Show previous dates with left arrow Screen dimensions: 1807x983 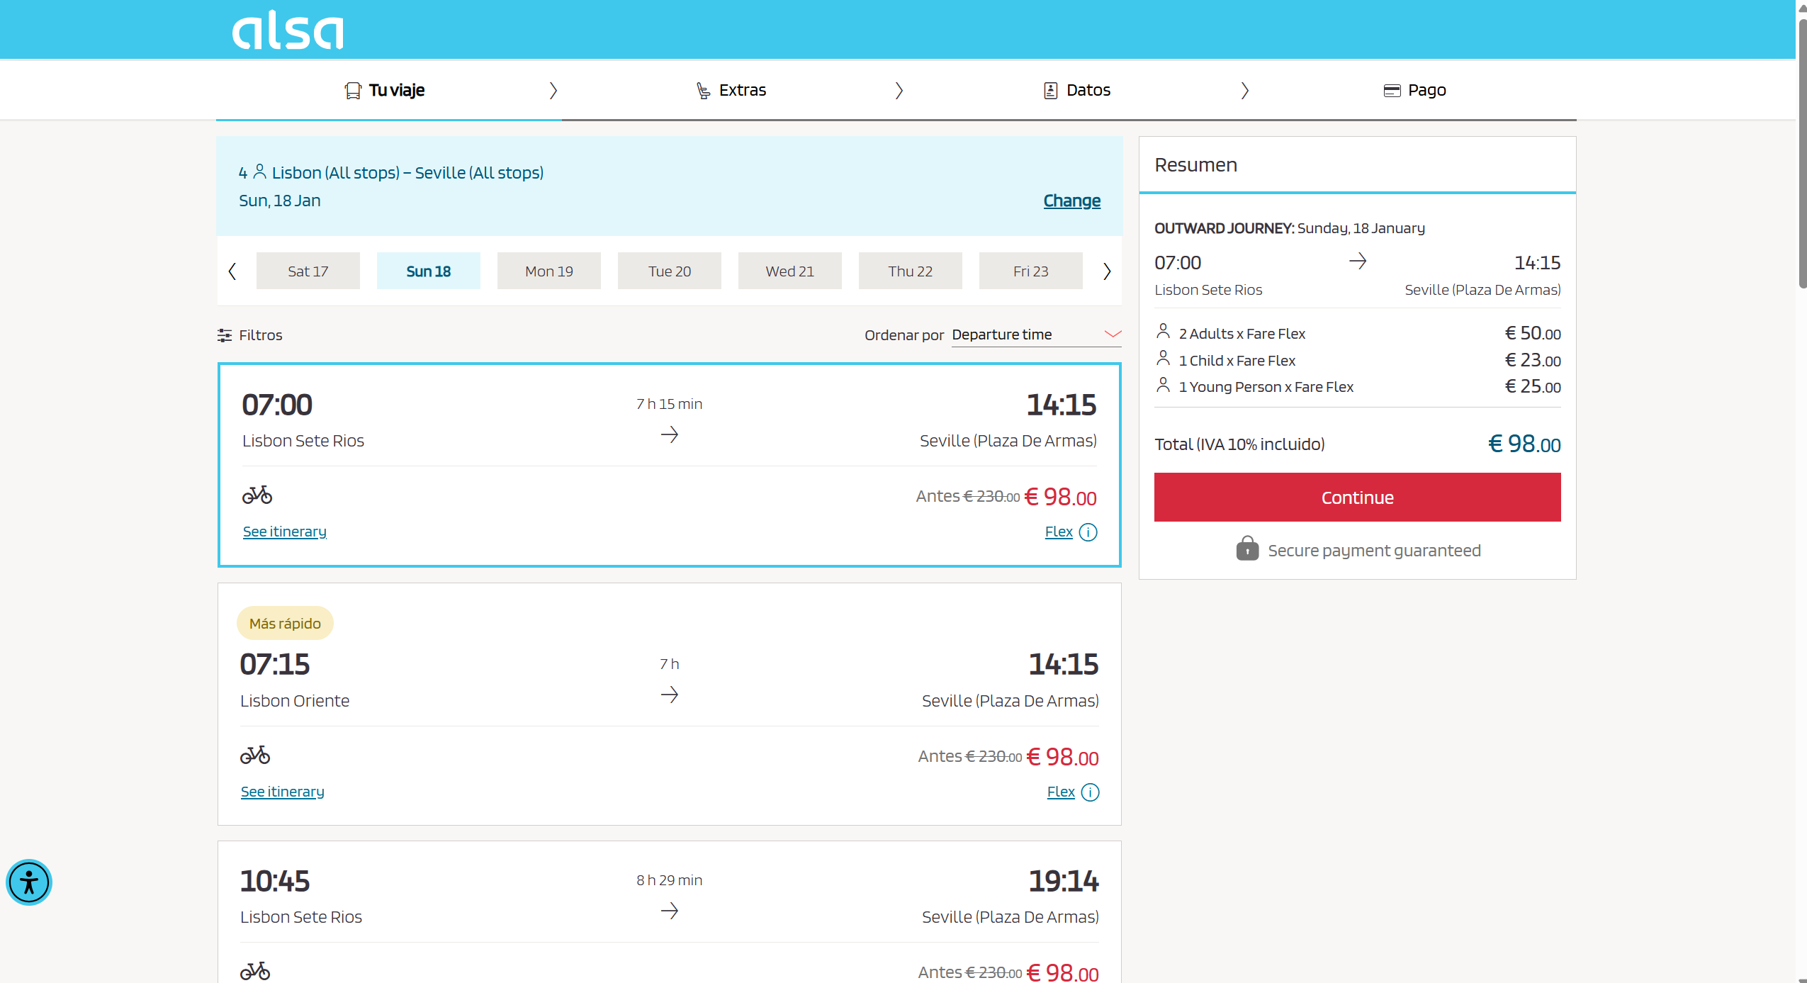coord(232,271)
